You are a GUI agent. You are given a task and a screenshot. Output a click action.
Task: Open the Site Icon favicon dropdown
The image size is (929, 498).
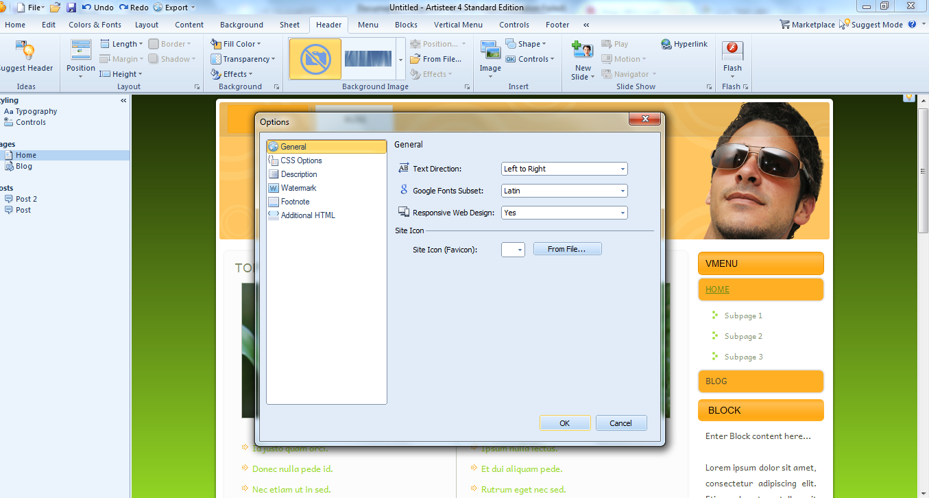(513, 250)
